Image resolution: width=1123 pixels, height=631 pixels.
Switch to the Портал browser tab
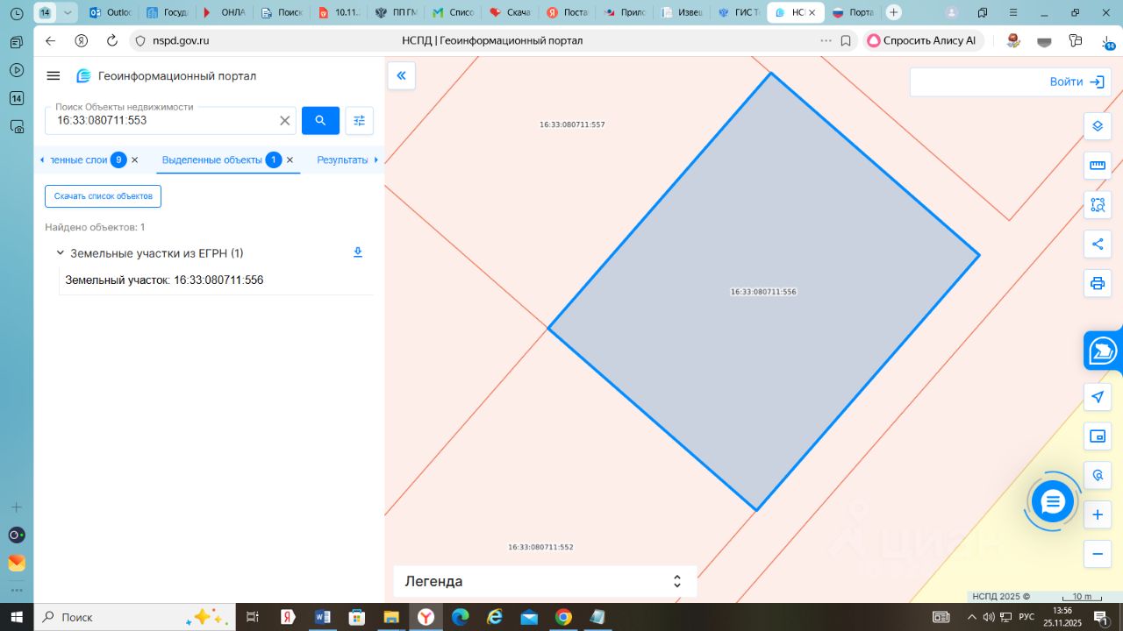point(852,12)
